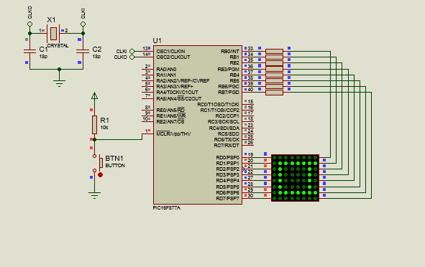Click the U1 reference label

coord(157,41)
